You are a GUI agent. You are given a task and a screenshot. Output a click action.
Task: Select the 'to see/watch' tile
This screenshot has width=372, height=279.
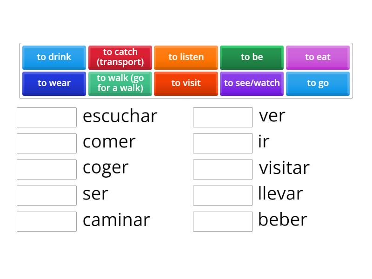252,83
